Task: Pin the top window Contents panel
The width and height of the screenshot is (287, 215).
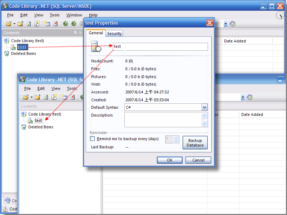Action: 75,32
